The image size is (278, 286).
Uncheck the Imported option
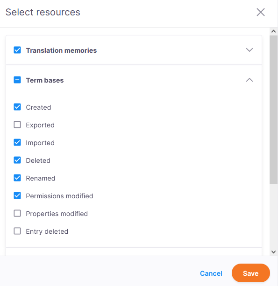tap(17, 142)
